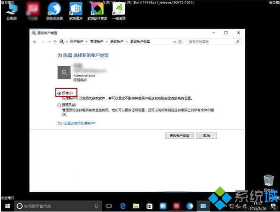Go to 更改帐户 in the breadcrumb
The width and height of the screenshot is (280, 212).
[117, 41]
